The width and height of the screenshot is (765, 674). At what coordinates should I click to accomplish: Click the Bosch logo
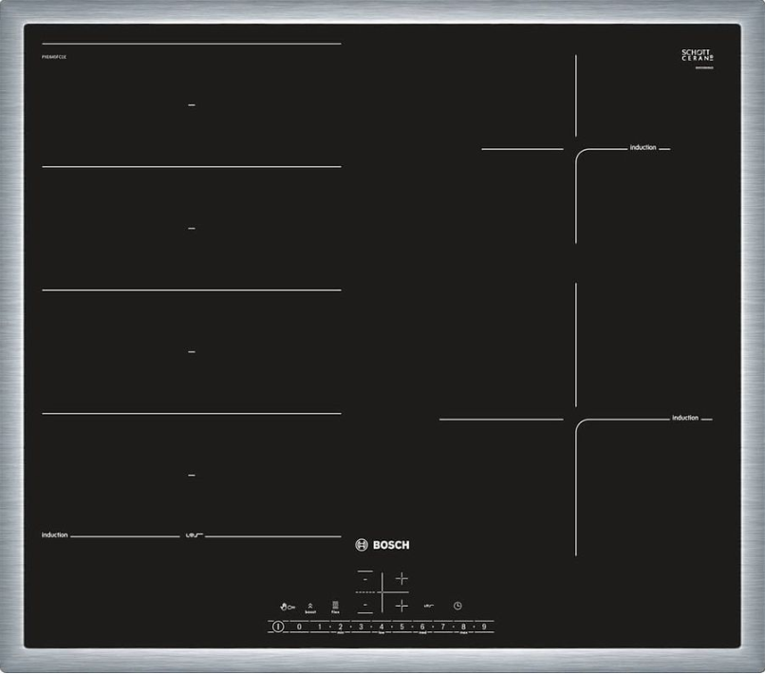(382, 545)
